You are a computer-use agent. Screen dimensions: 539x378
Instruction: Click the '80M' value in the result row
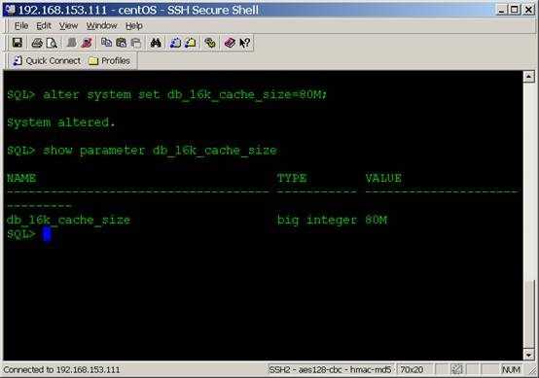coord(377,220)
